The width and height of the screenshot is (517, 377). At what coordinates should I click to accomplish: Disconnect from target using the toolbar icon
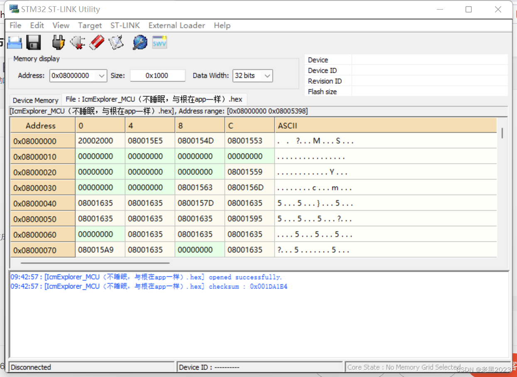coord(78,43)
